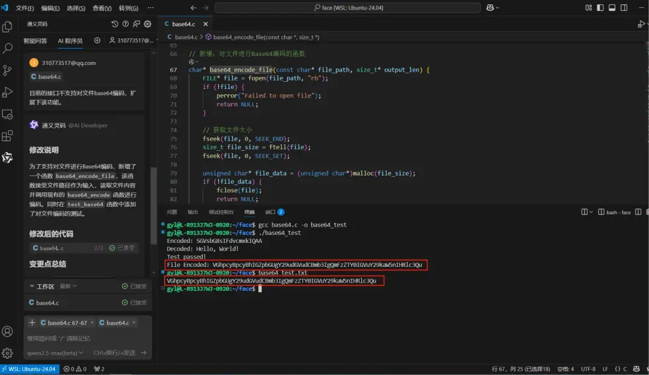Click the WSL: Ubuntu-24.04 remote indicator

pyautogui.click(x=30, y=369)
